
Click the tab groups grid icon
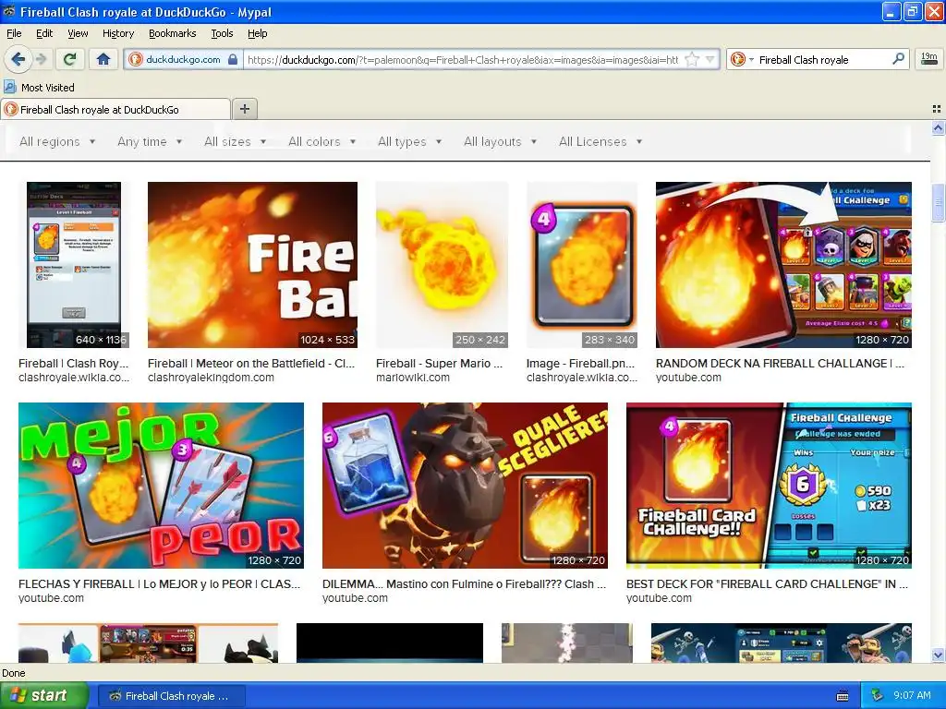pos(937,109)
